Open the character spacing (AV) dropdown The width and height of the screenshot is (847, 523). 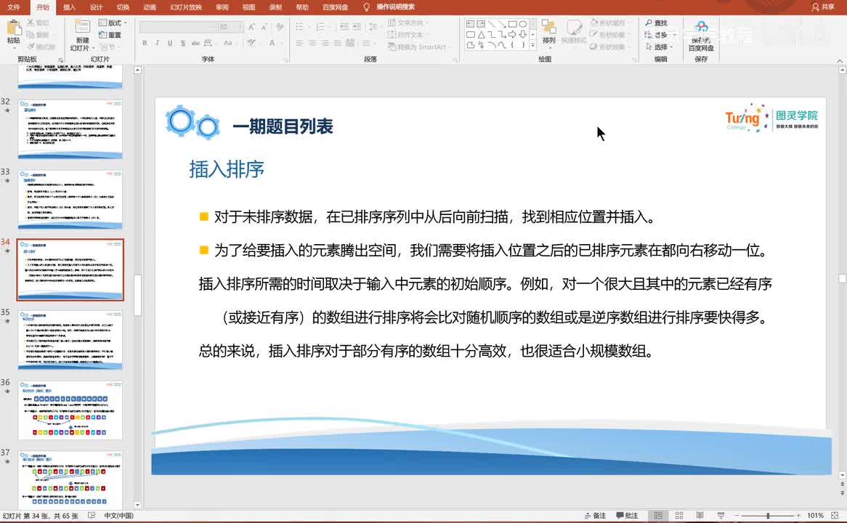(209, 43)
